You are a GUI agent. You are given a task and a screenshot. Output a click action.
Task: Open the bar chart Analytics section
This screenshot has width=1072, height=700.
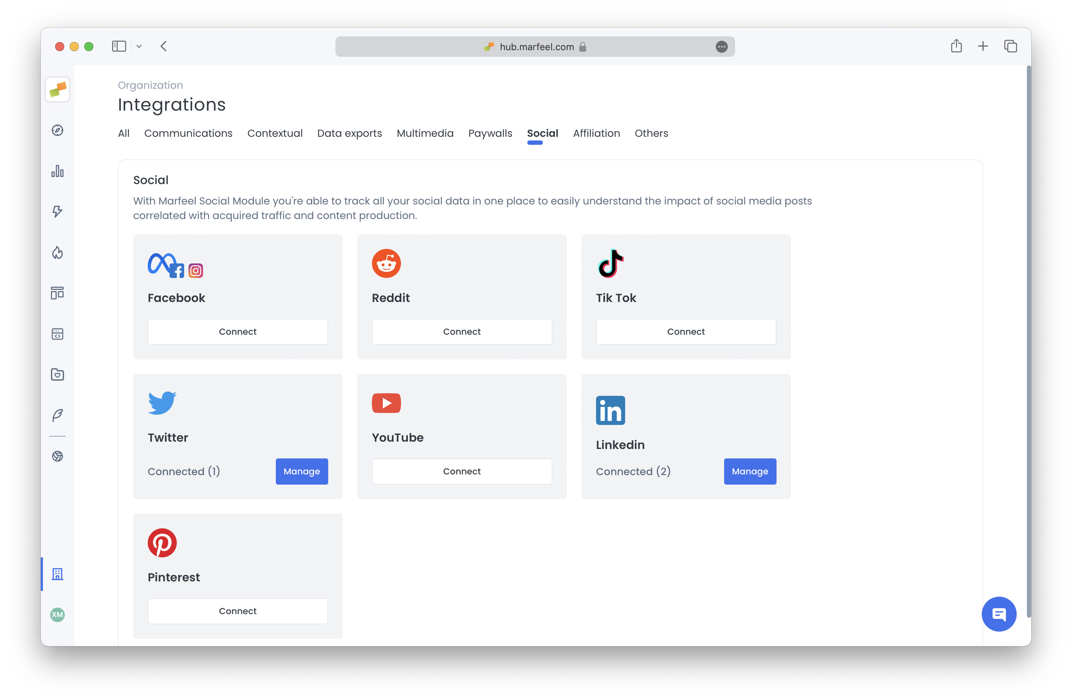point(57,171)
